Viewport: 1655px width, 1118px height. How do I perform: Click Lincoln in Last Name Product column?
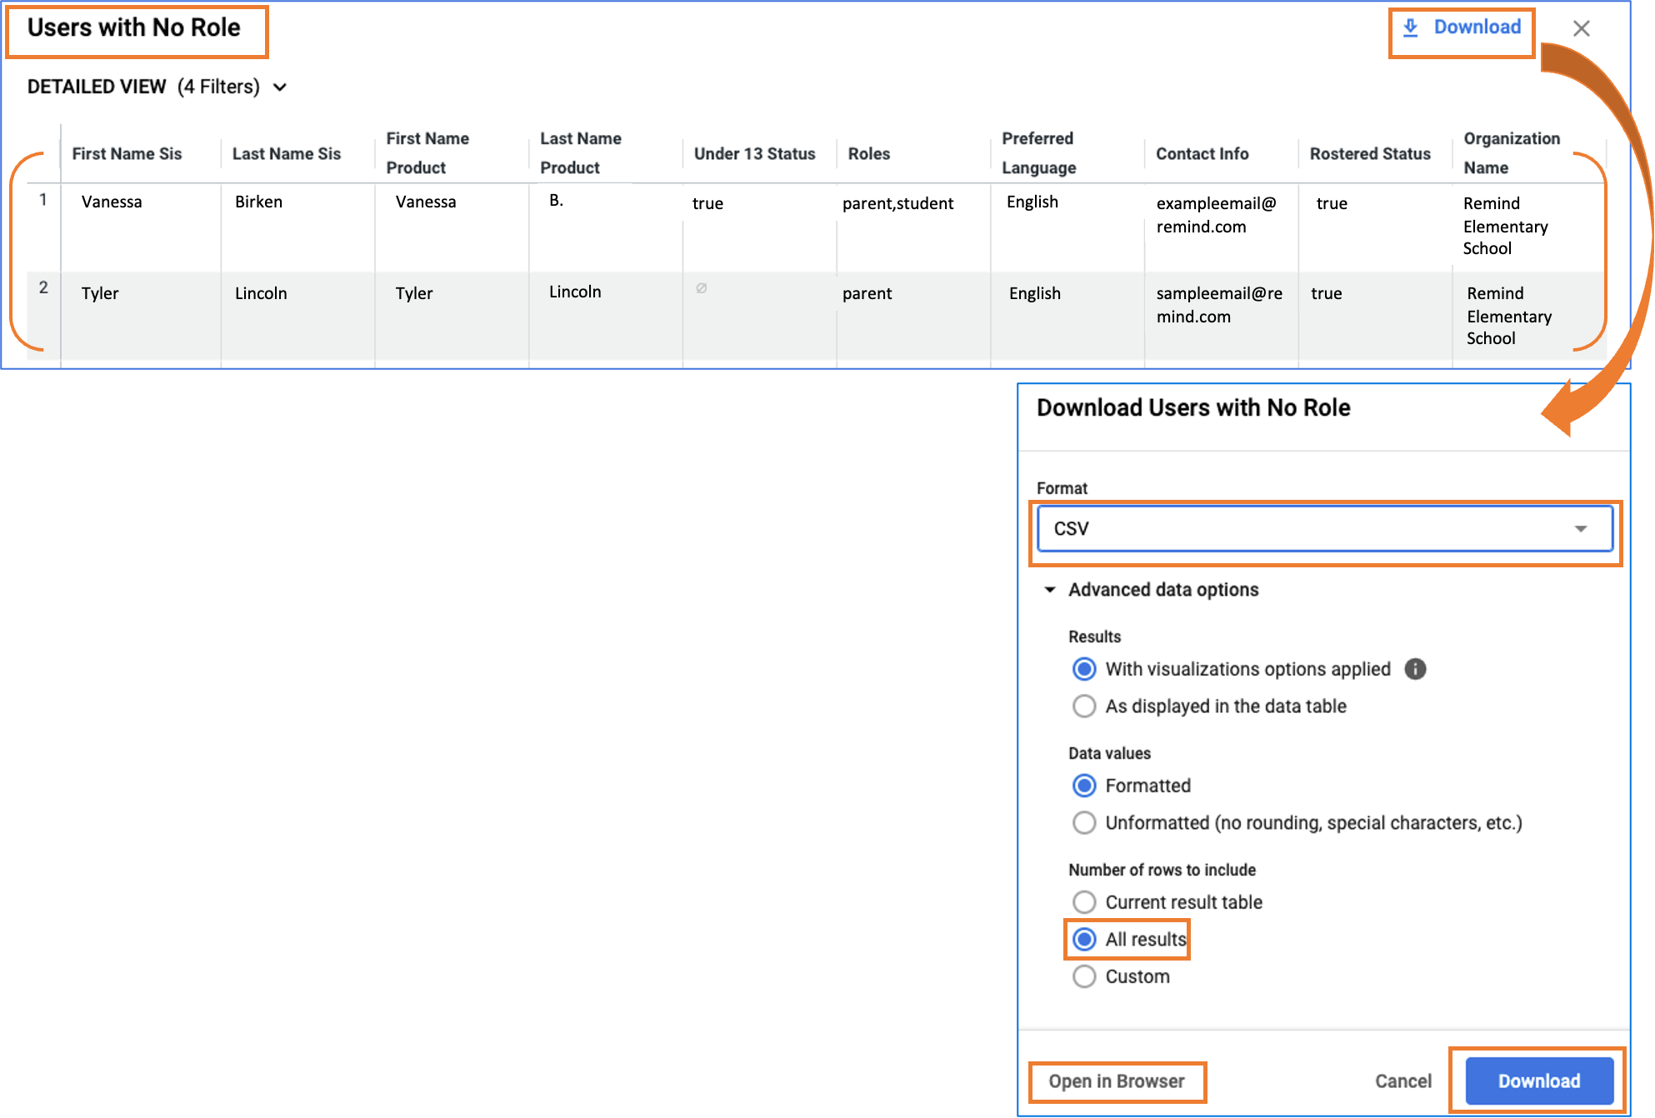point(575,292)
